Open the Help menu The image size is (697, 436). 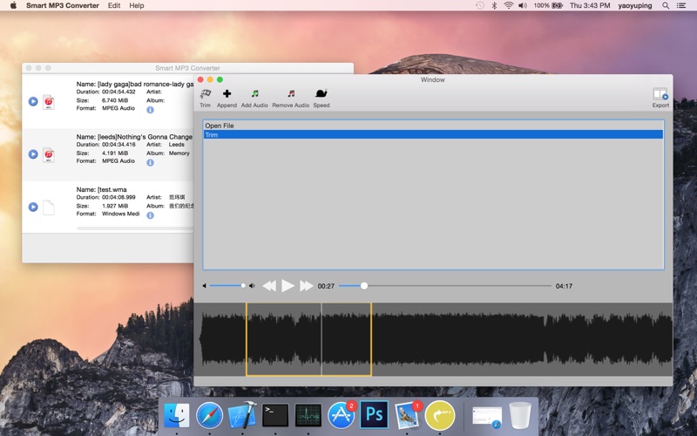point(137,5)
